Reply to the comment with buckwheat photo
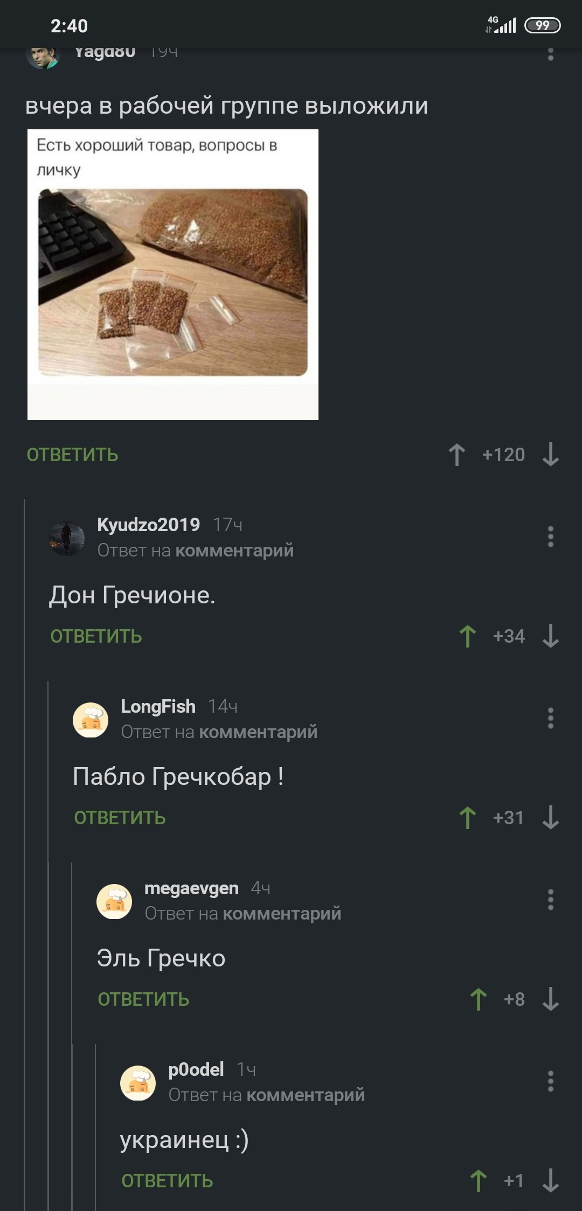582x1211 pixels. tap(72, 455)
